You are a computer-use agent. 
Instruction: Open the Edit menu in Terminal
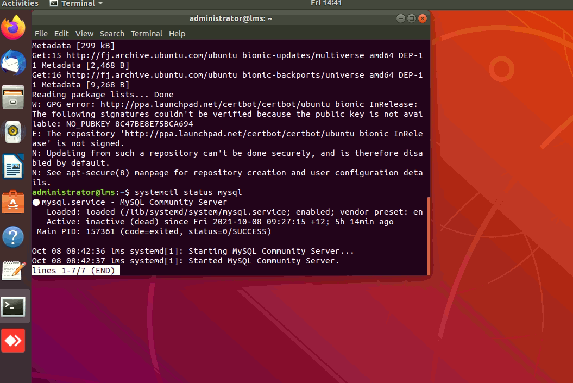tap(61, 34)
